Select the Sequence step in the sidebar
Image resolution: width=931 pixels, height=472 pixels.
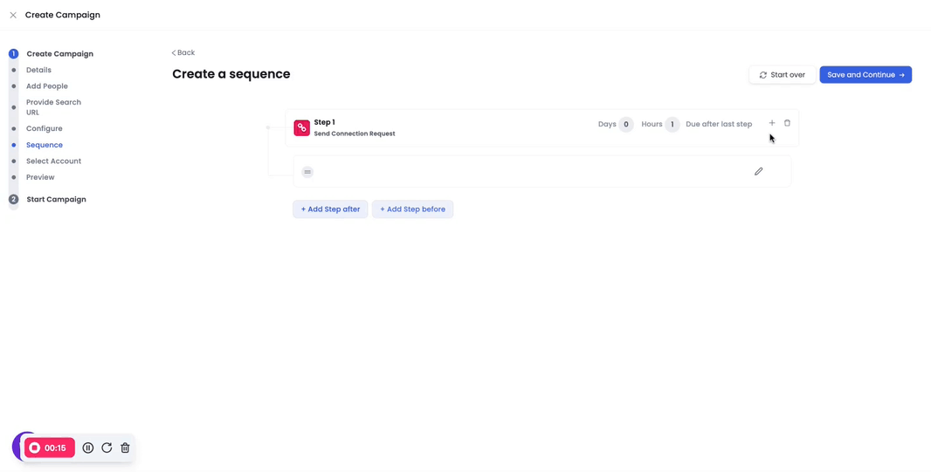point(44,145)
